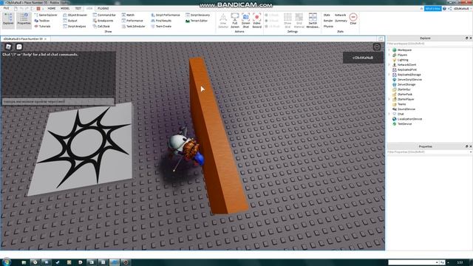Open the Script Performance panel
473x266 pixels.
pyautogui.click(x=166, y=15)
